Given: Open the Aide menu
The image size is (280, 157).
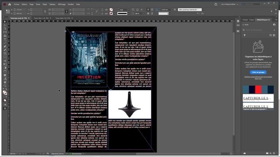Looking at the screenshot, I should click(x=78, y=4).
